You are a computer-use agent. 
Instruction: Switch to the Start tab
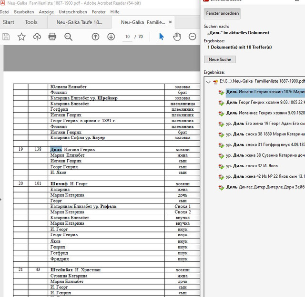[9, 22]
